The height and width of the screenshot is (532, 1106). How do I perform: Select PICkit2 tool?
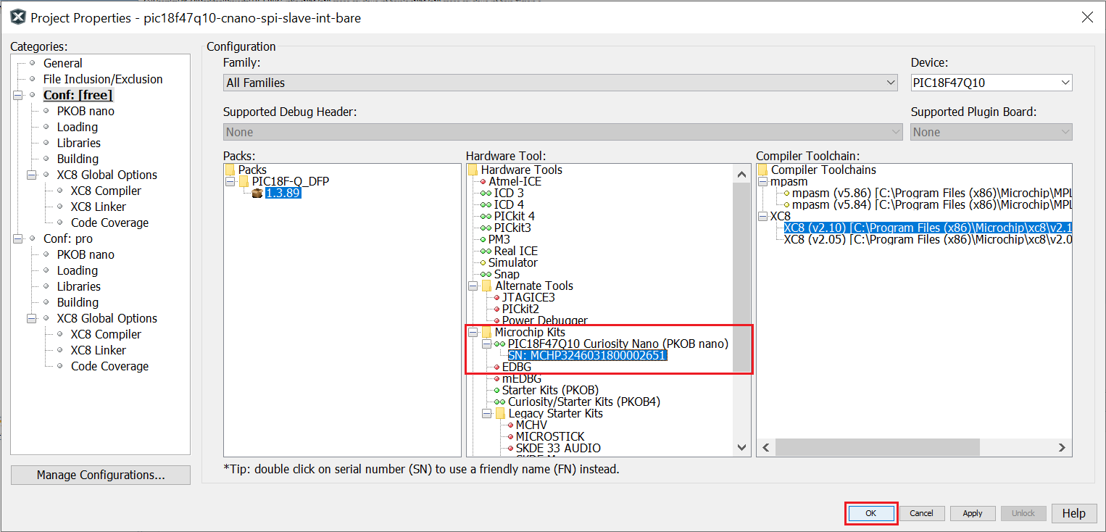pyautogui.click(x=520, y=309)
